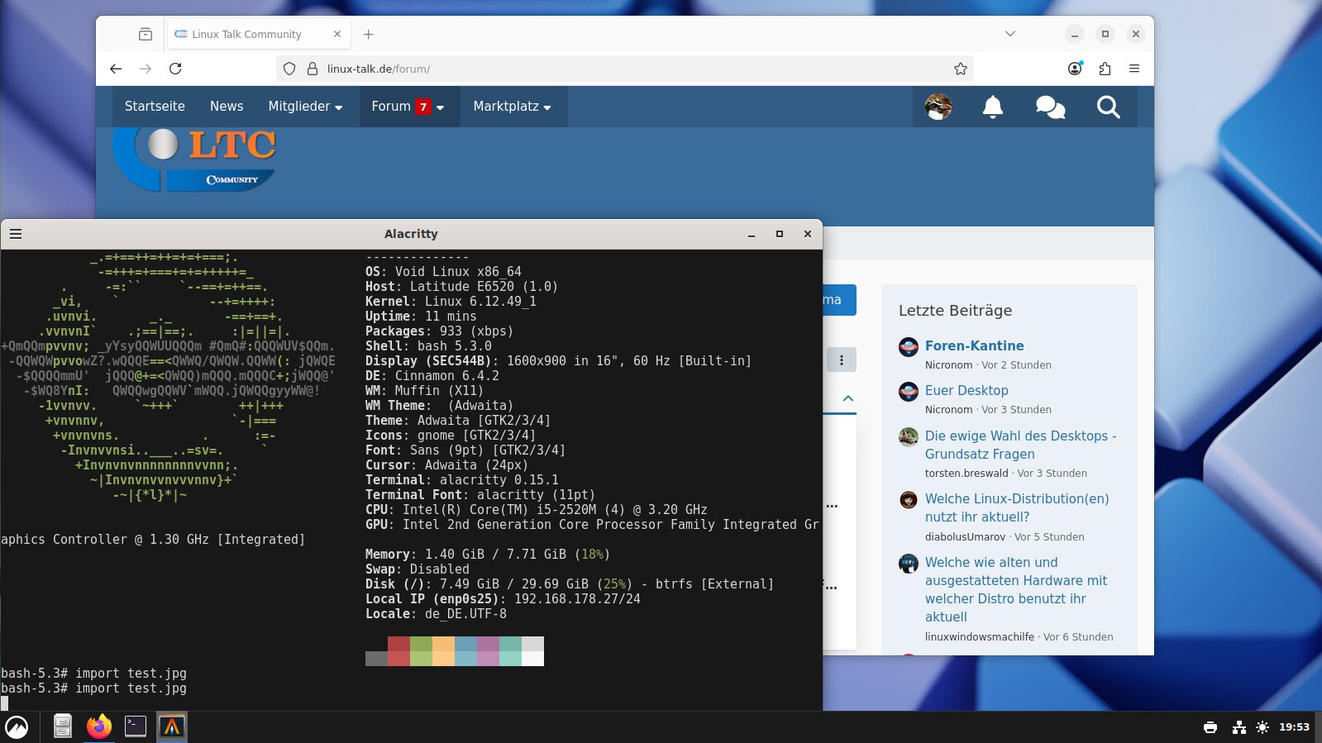
Task: Open the forum search magnifier icon
Action: pyautogui.click(x=1108, y=107)
